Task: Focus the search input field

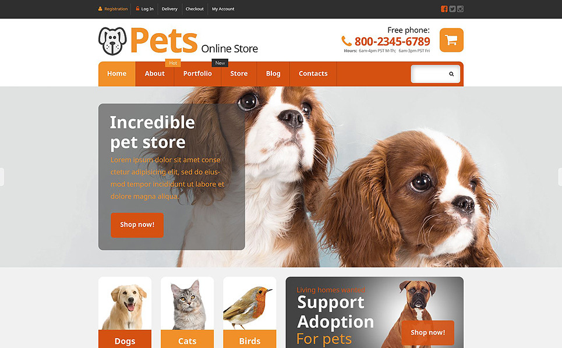Action: pyautogui.click(x=429, y=74)
